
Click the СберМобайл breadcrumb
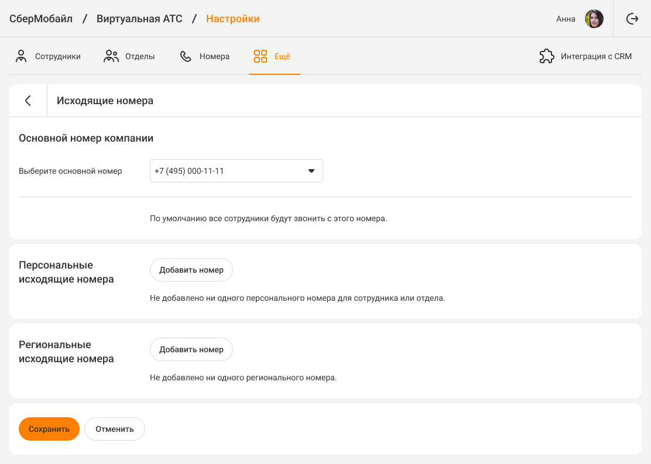41,19
